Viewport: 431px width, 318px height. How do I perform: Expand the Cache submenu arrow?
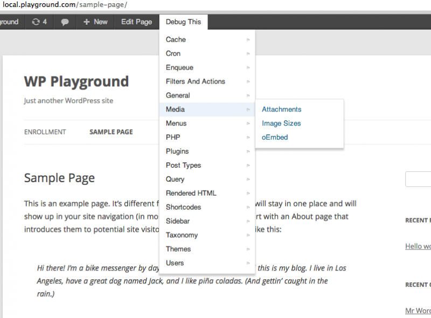click(248, 39)
